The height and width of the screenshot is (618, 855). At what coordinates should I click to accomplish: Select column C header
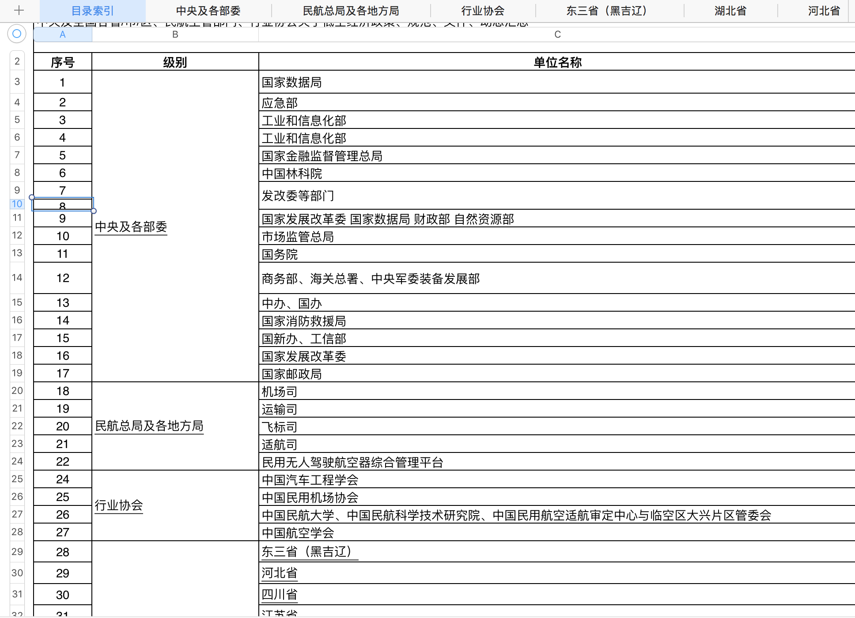(557, 34)
